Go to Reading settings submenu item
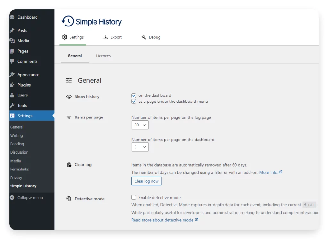 click(x=17, y=144)
